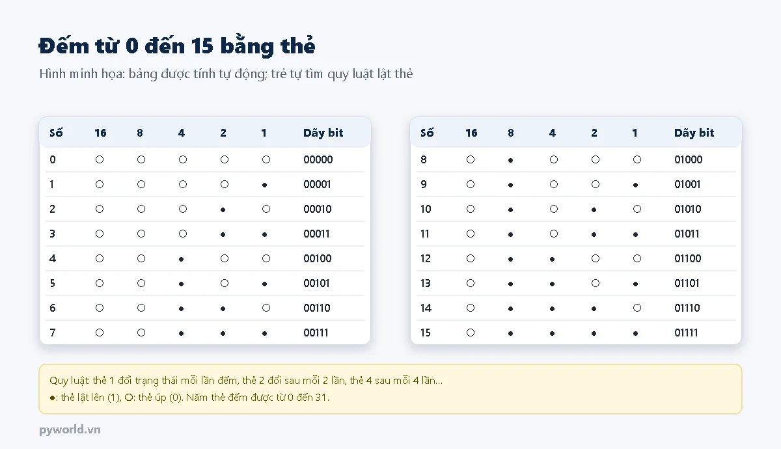Click the empty circle for card 16 in row 15

pyautogui.click(x=471, y=333)
